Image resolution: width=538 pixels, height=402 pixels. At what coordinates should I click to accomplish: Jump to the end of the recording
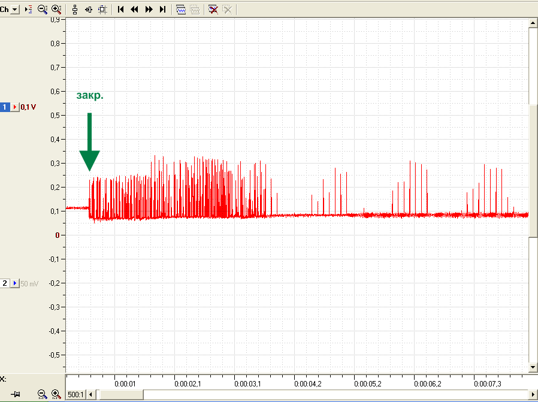point(162,10)
